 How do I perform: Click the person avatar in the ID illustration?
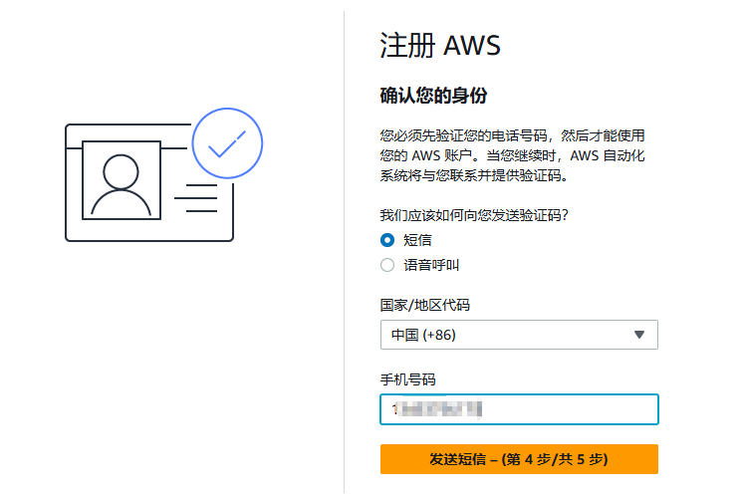[x=121, y=182]
